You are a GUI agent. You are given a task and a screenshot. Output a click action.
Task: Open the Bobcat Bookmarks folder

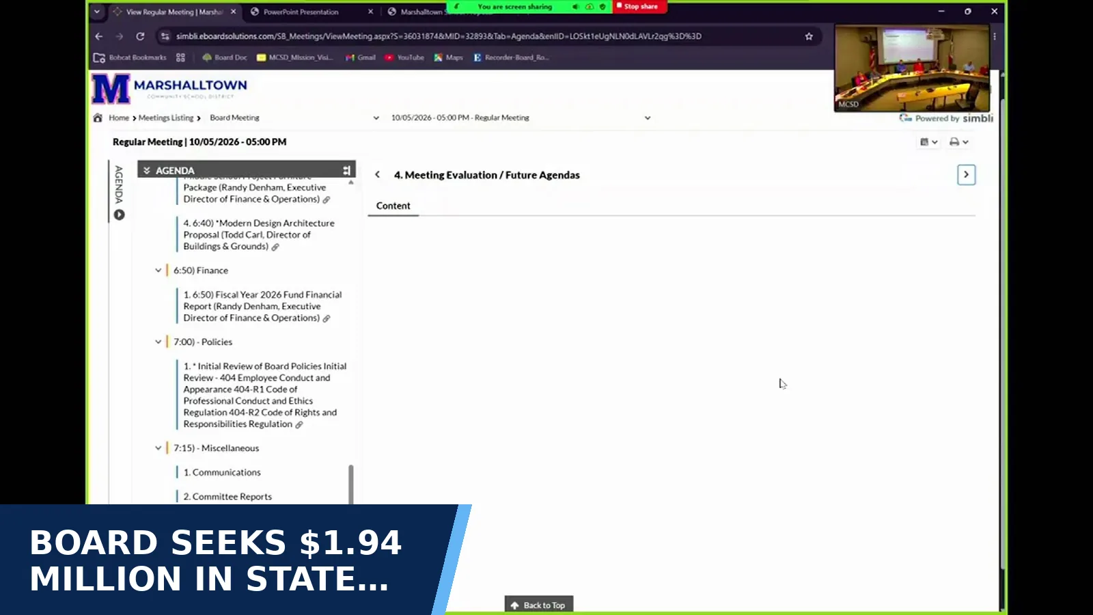(x=130, y=57)
